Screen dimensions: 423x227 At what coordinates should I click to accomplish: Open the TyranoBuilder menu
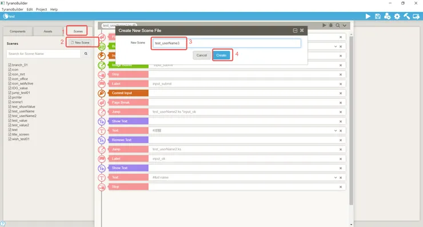(x=13, y=9)
